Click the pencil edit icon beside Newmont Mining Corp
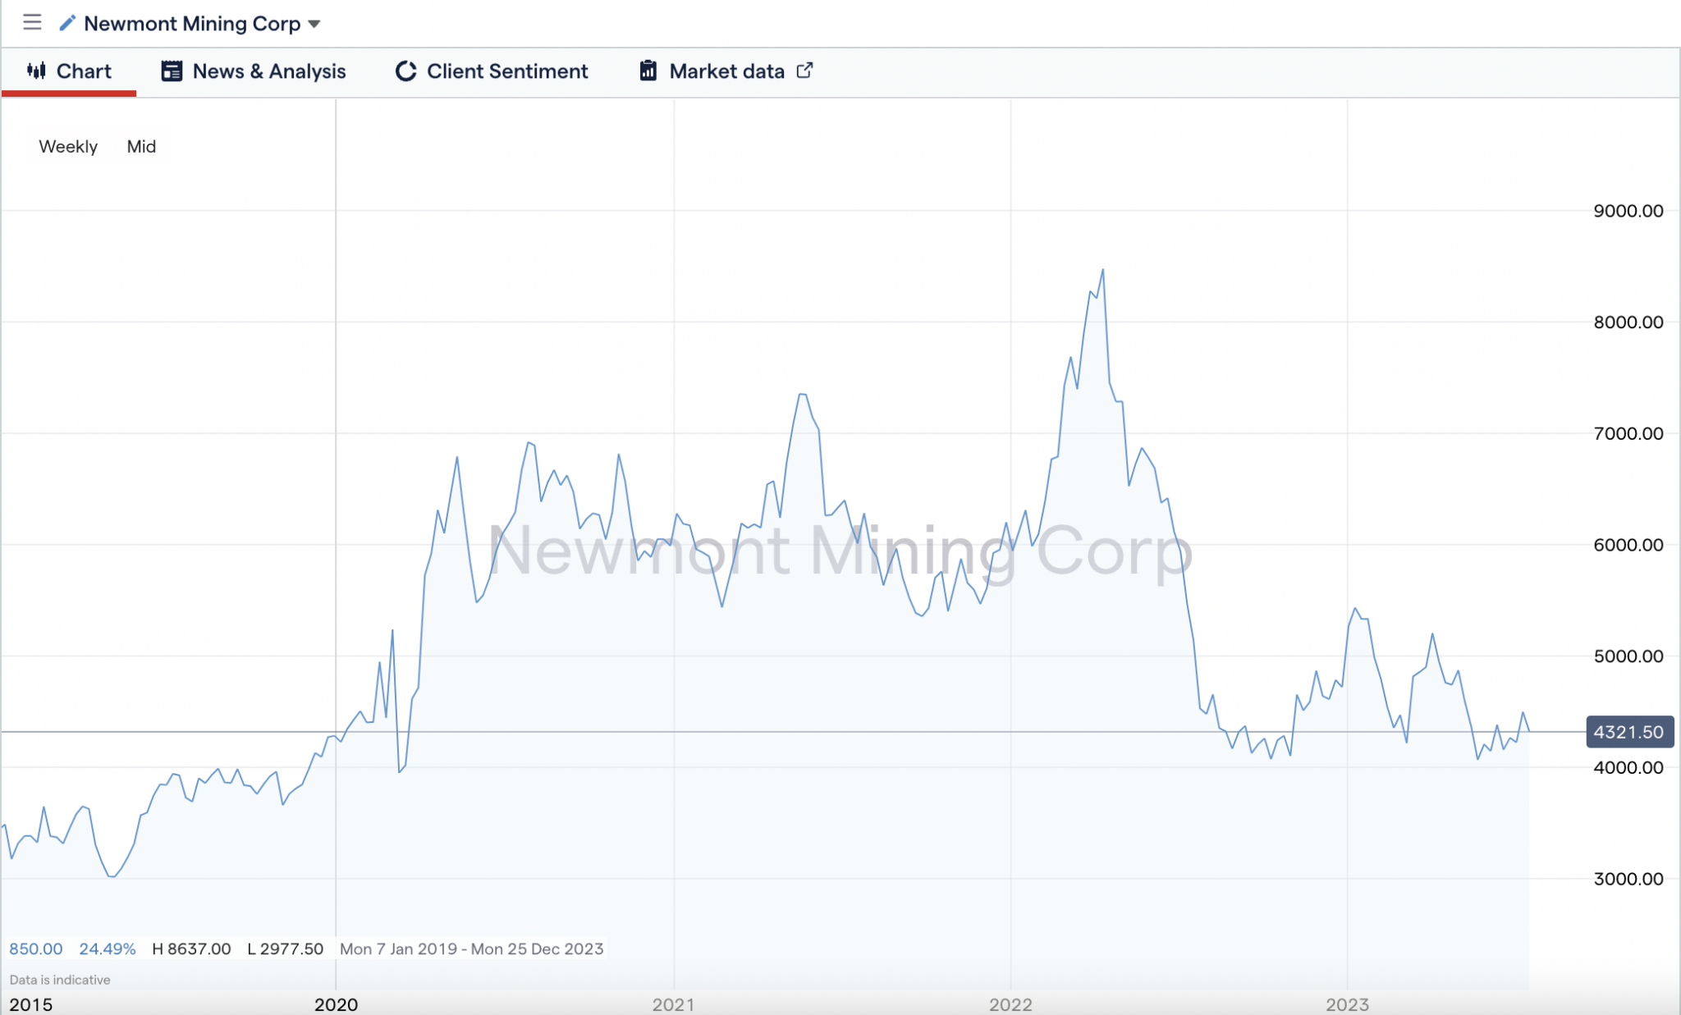The image size is (1681, 1015). [66, 23]
